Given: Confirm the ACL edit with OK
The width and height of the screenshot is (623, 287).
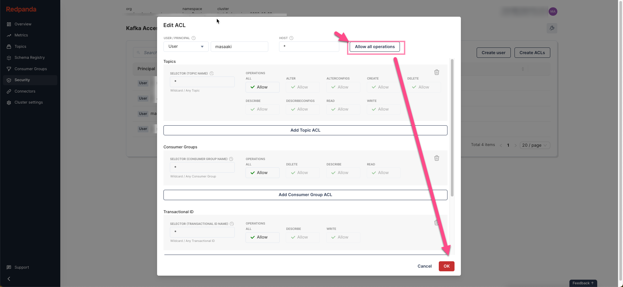Looking at the screenshot, I should point(446,266).
